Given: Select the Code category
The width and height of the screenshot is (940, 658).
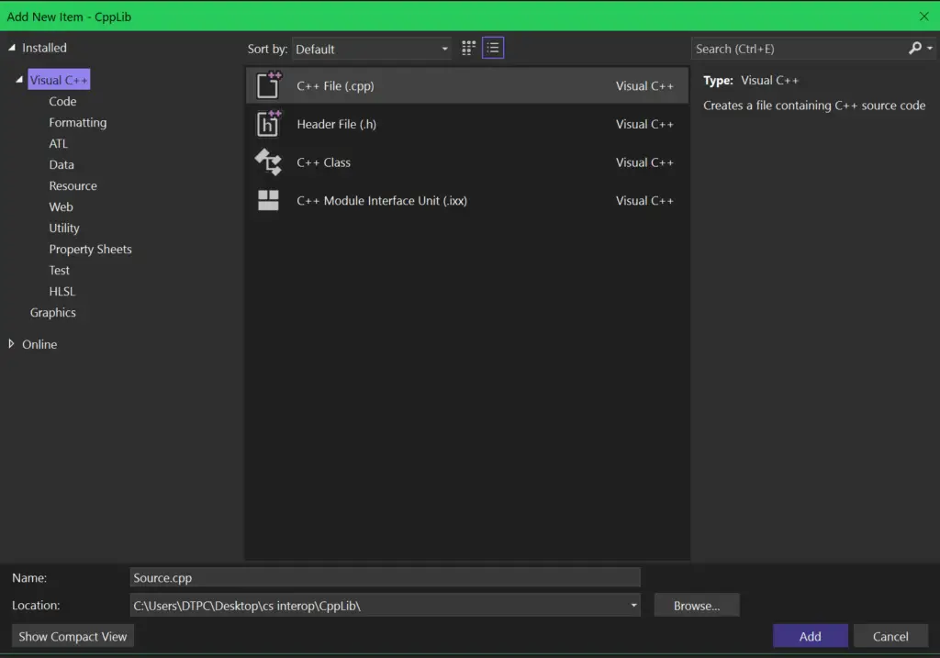Looking at the screenshot, I should [62, 102].
